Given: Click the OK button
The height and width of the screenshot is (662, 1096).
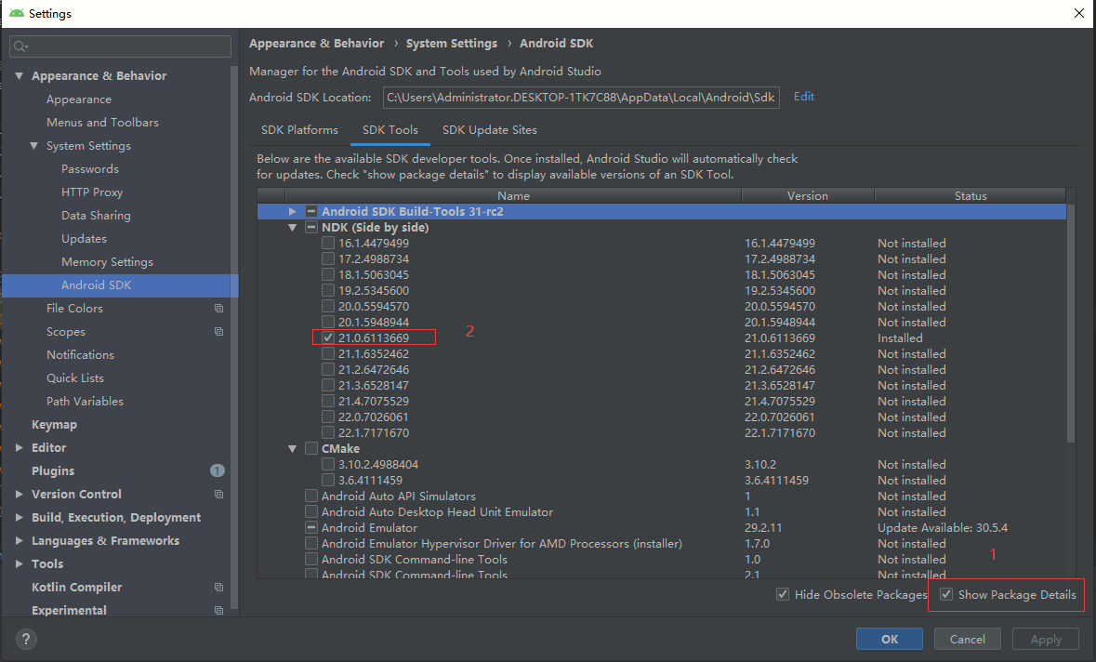Looking at the screenshot, I should pyautogui.click(x=889, y=639).
